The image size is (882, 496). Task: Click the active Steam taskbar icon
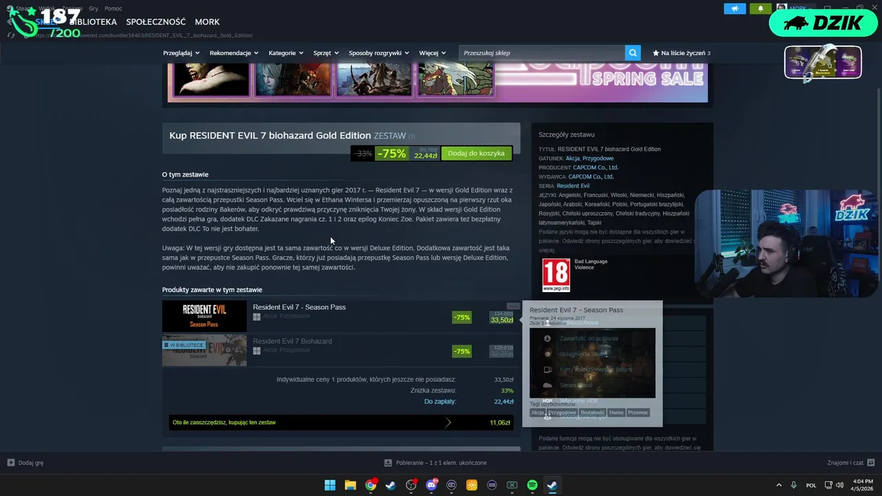click(x=552, y=485)
